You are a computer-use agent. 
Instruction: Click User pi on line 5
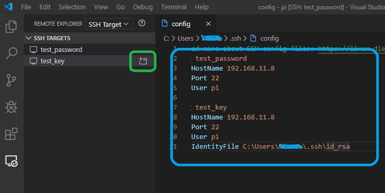tap(205, 88)
